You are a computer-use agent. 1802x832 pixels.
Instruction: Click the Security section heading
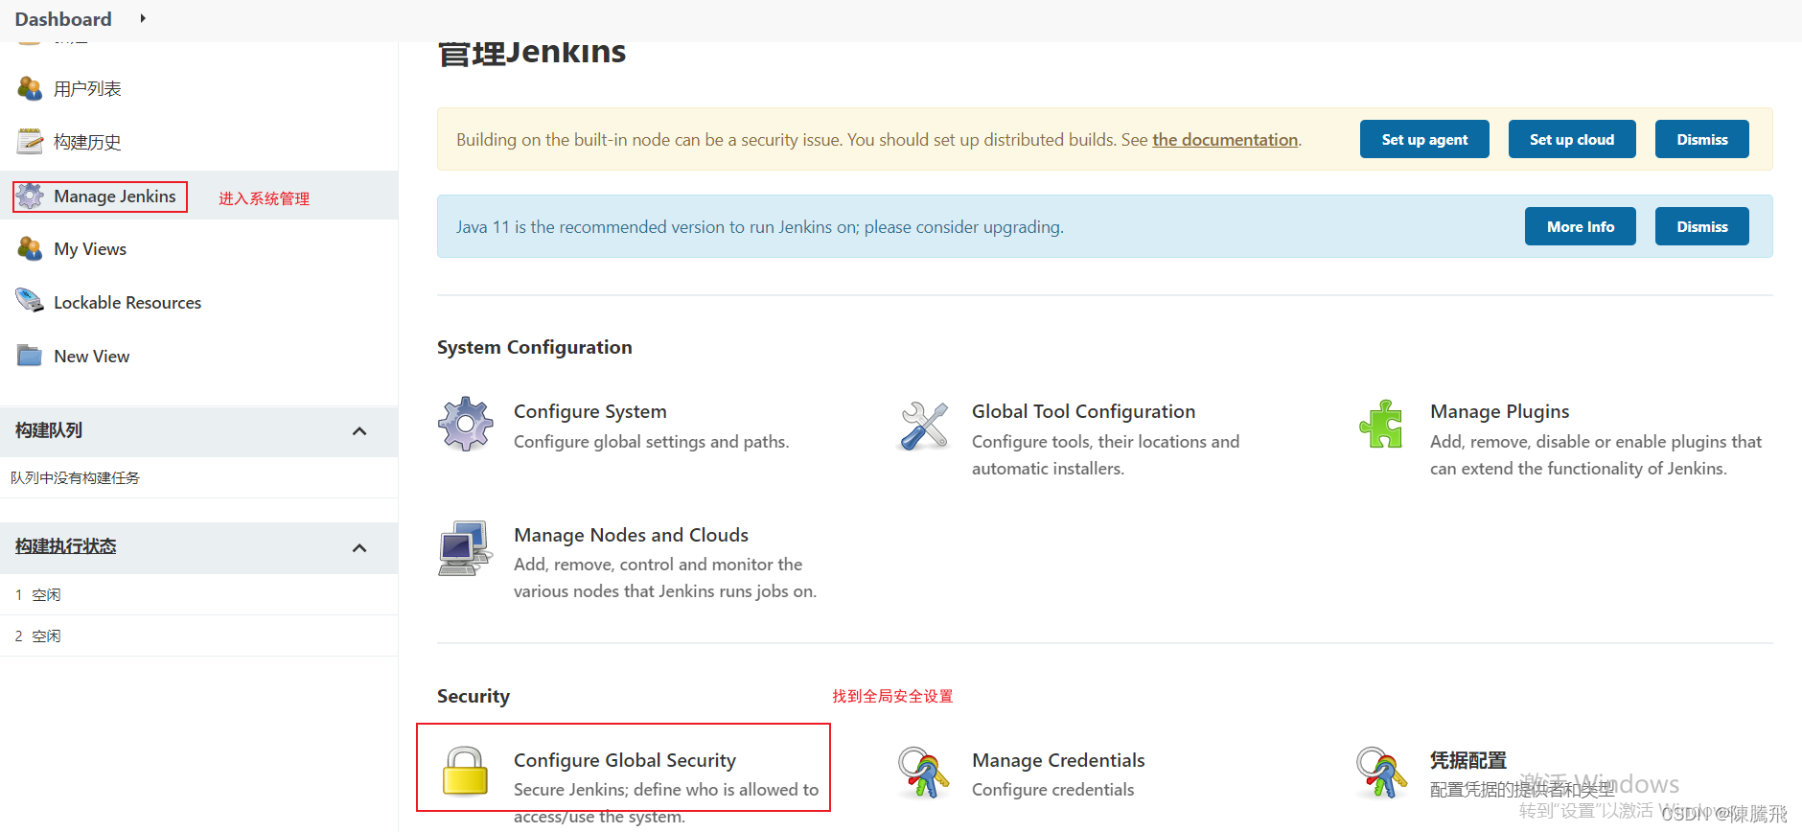coord(474,696)
